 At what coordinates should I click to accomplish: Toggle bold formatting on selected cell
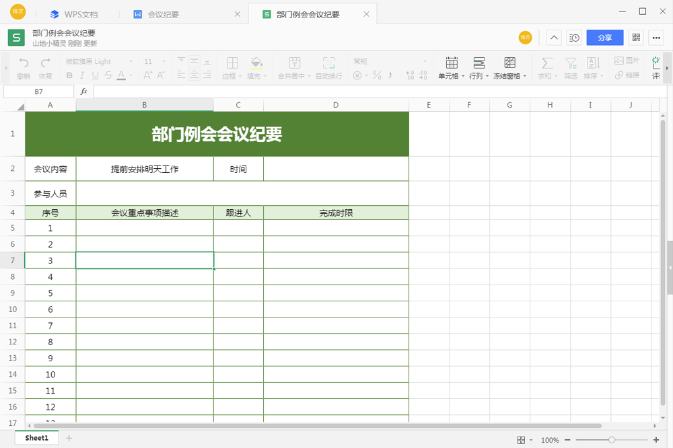point(70,74)
